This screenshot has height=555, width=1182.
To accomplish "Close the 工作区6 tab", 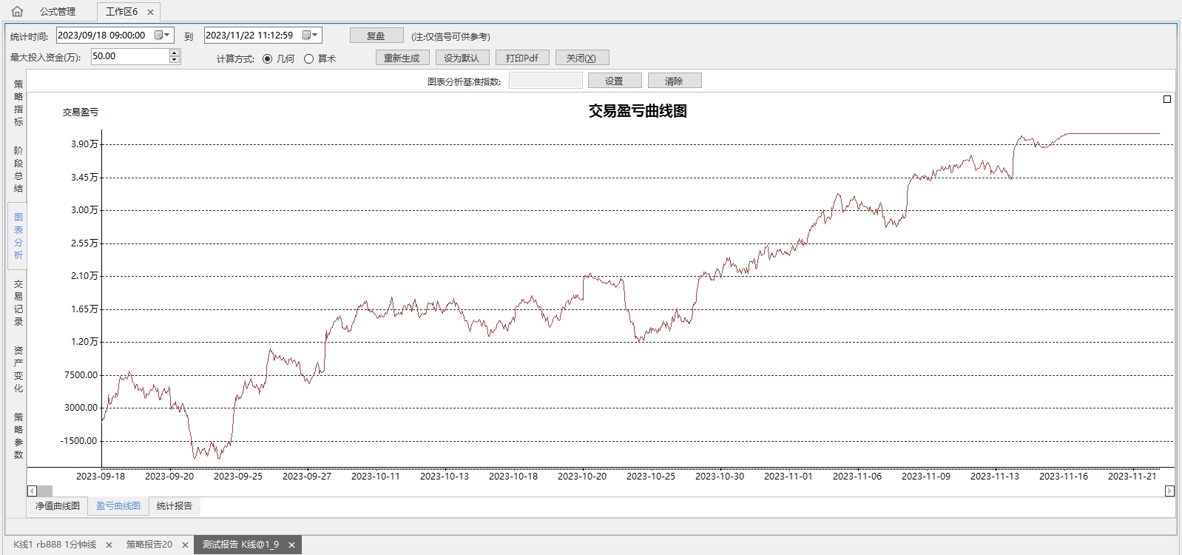I will (150, 12).
